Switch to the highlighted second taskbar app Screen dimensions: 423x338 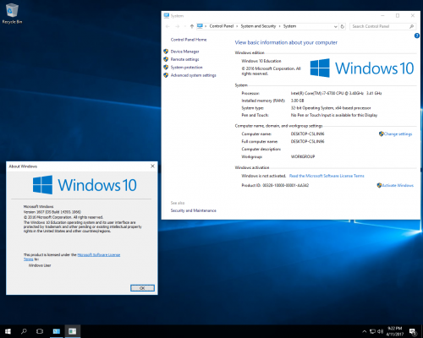[x=73, y=331]
